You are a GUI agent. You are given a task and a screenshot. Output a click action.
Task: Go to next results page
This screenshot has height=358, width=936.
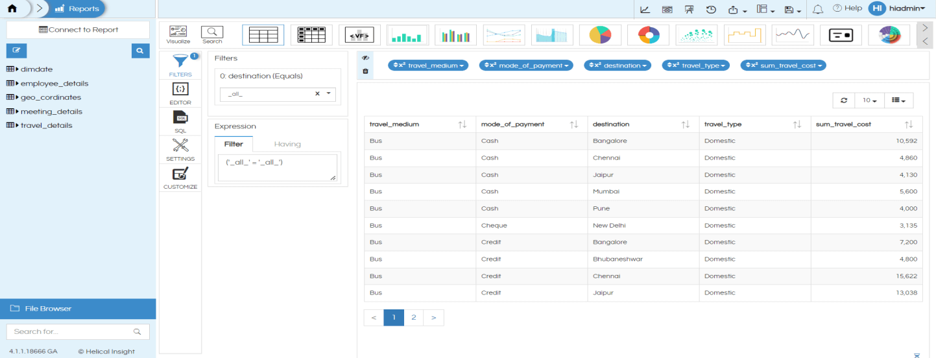click(433, 317)
